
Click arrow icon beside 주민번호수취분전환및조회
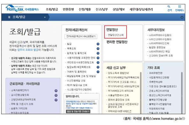[x=98, y=62]
